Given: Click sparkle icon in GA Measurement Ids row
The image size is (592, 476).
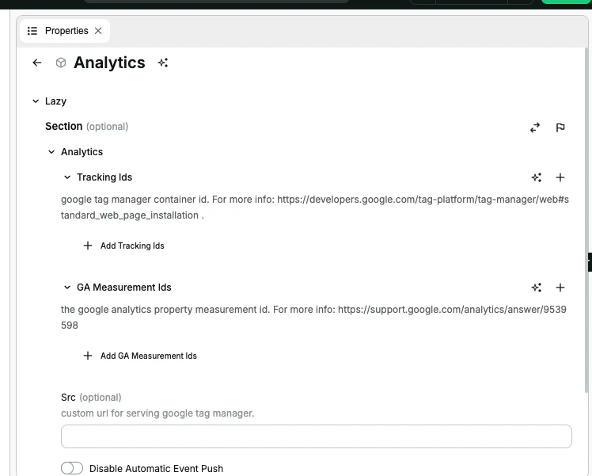Looking at the screenshot, I should 537,288.
